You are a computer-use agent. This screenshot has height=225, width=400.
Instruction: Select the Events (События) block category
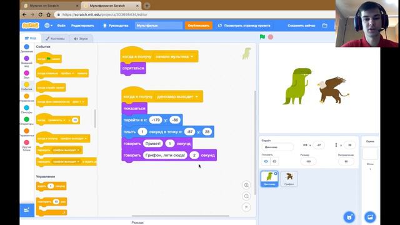(26, 86)
